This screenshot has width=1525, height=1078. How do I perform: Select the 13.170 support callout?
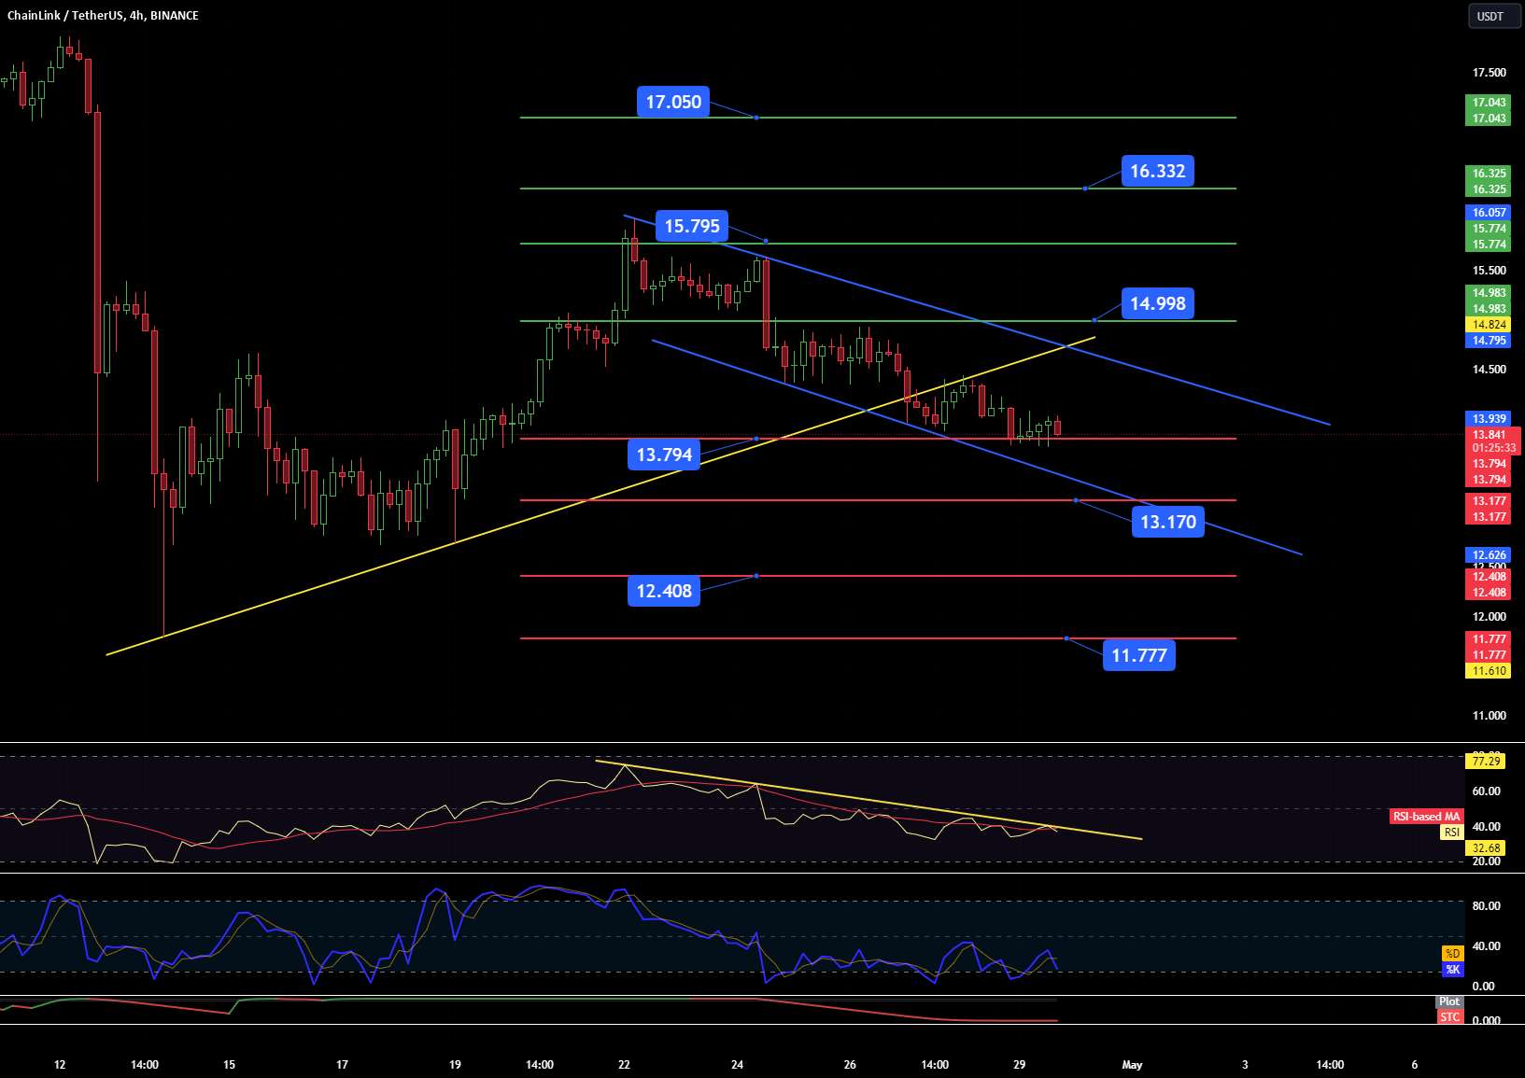tap(1167, 522)
